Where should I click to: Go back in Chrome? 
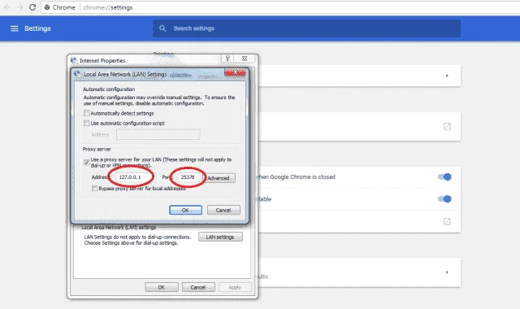(7, 7)
